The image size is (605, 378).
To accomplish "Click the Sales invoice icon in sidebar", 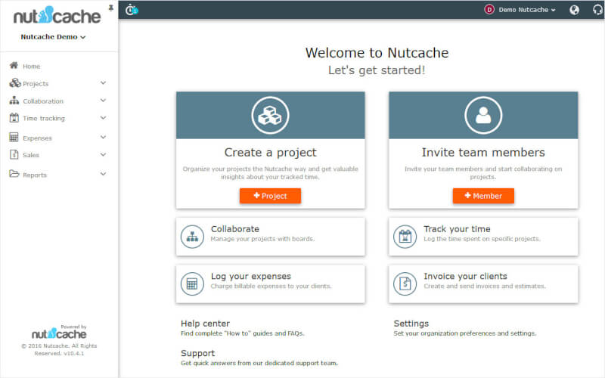I will 14,154.
